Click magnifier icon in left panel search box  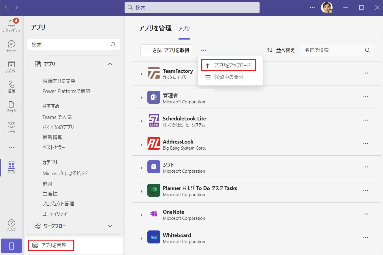coord(113,45)
